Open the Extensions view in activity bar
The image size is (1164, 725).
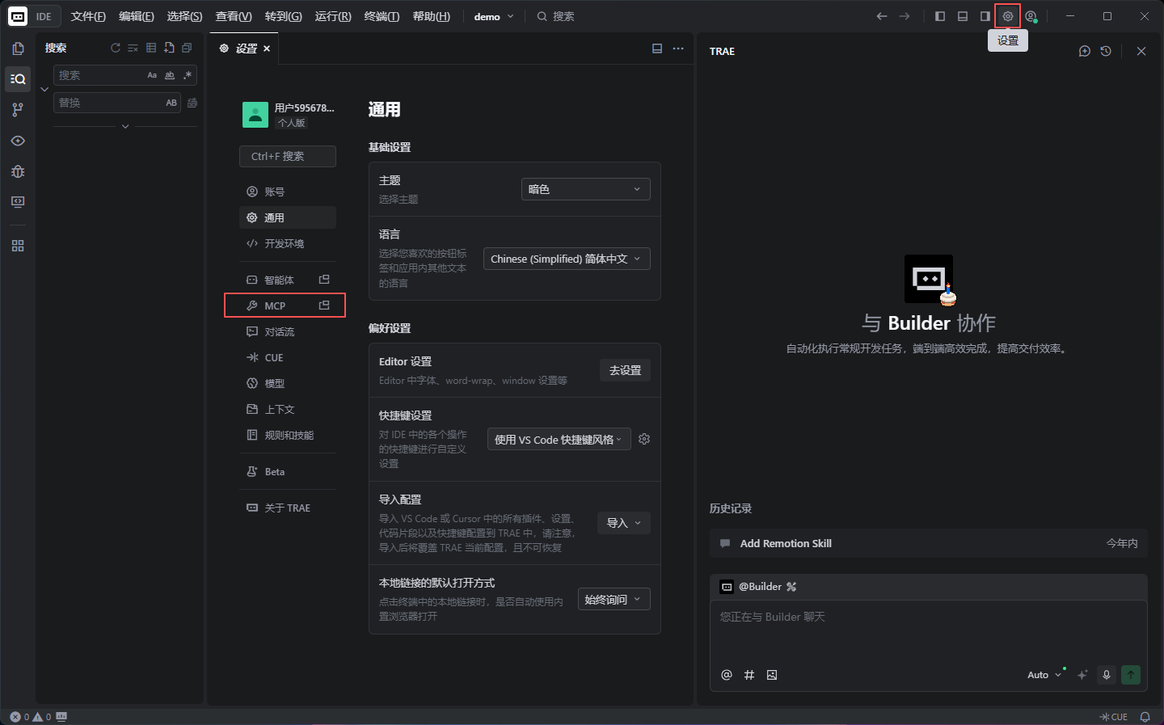[x=18, y=246]
